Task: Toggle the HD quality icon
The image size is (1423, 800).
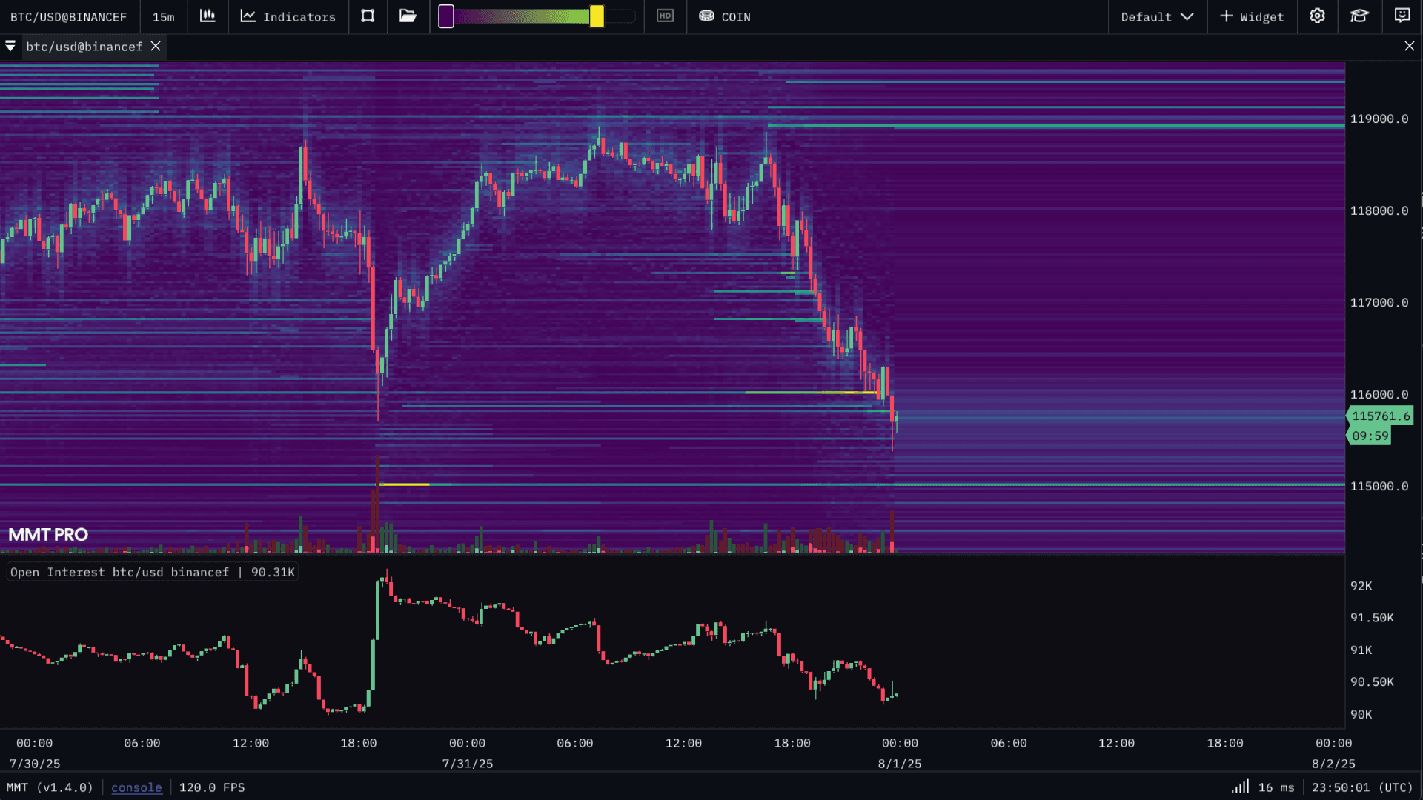Action: click(665, 16)
